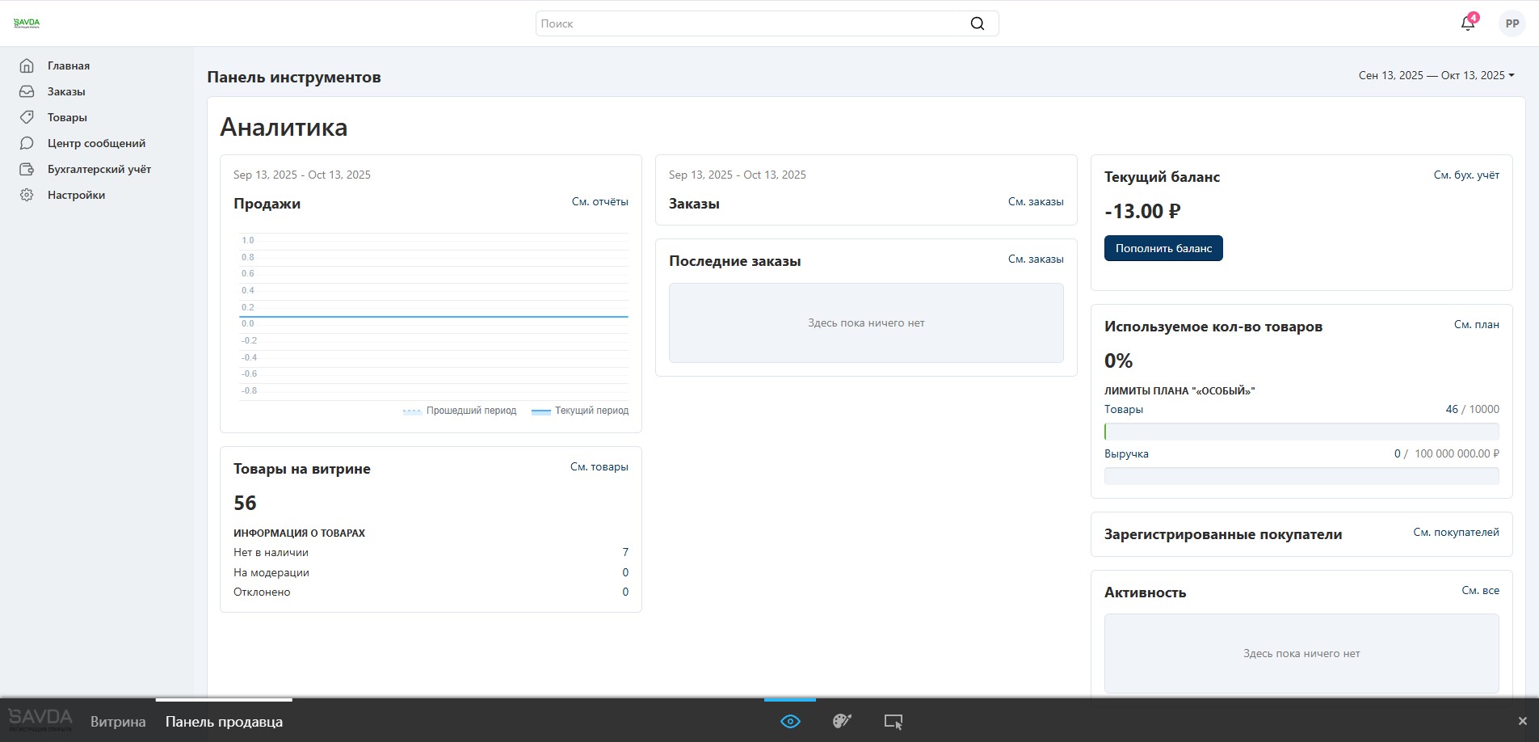This screenshot has height=742, width=1539.
Task: Click into the 'Поиск' search field
Action: tap(751, 23)
